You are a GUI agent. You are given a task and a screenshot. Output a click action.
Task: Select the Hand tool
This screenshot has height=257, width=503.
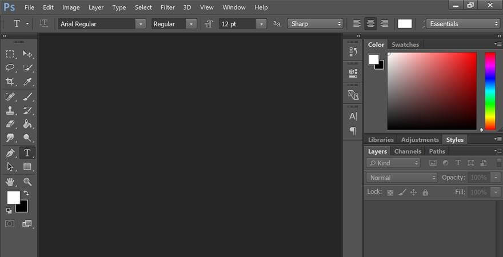10,182
